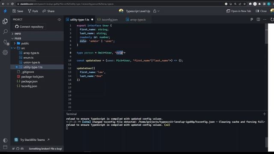This screenshot has height=154, width=274.
Task: Open the Settings gear in sidebar
Action: 5,52
